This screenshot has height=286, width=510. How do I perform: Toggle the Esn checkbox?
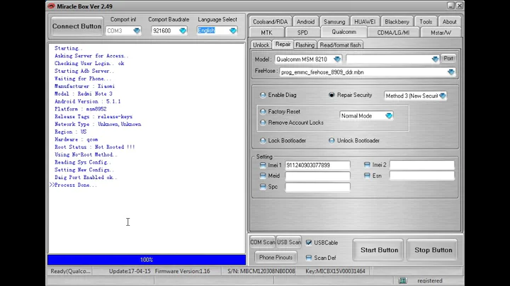367,176
